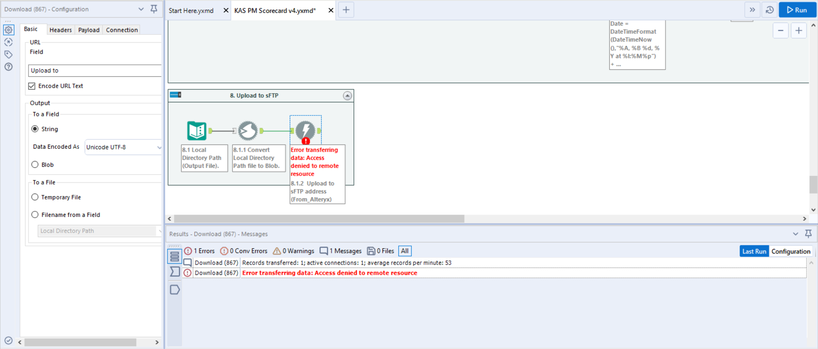Toggle the sFTP container enable switch icon
The image size is (818, 349).
pyautogui.click(x=176, y=95)
